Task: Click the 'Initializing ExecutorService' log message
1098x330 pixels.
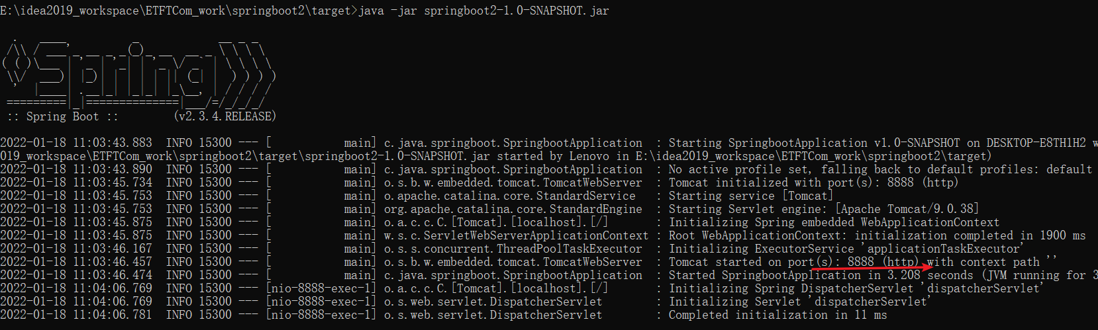Action: click(762, 249)
